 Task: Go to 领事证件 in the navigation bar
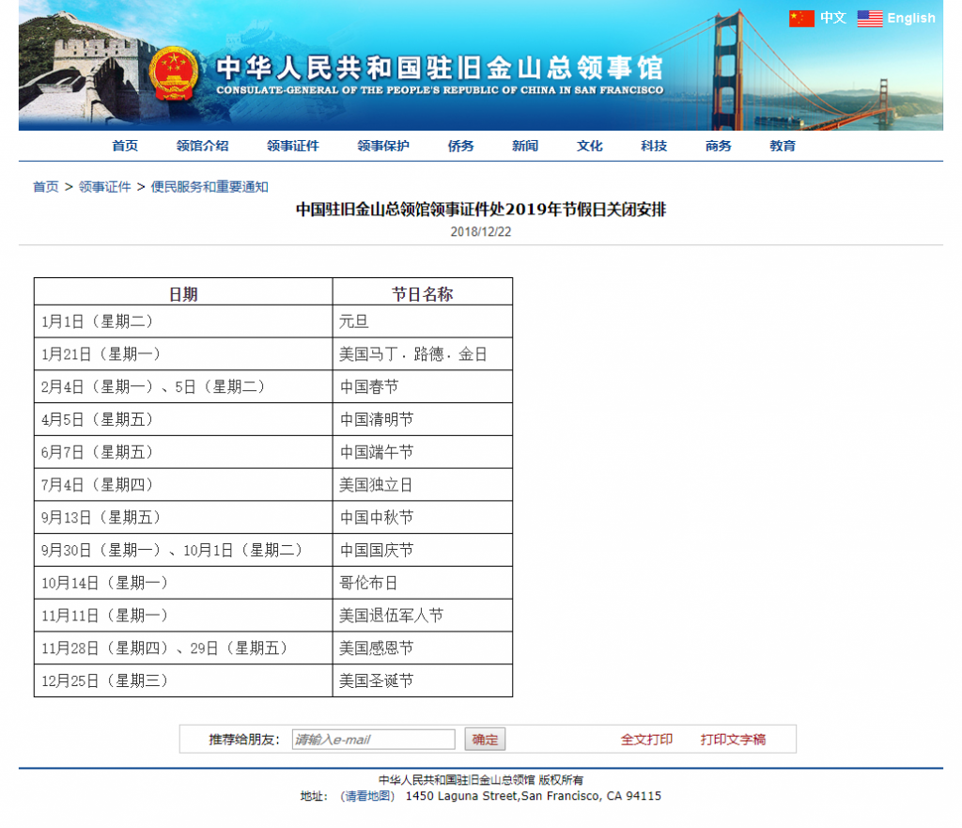(292, 146)
